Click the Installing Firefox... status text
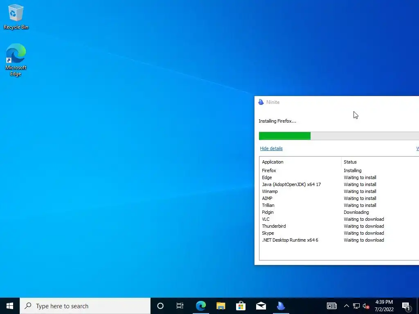The height and width of the screenshot is (314, 419). pos(277,121)
